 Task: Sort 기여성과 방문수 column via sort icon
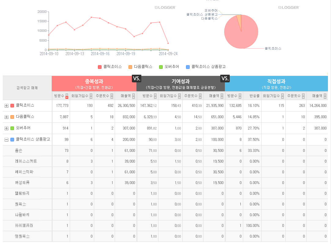point(155,96)
